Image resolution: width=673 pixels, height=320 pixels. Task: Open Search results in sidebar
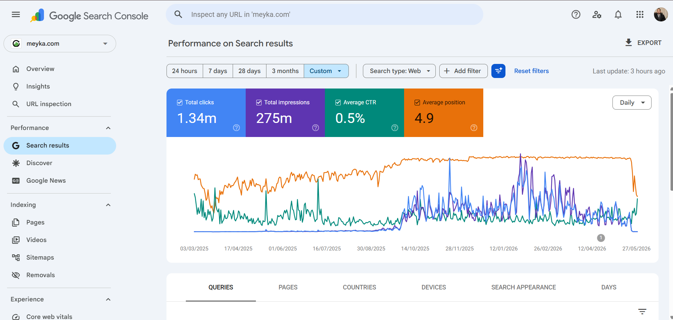pos(60,145)
